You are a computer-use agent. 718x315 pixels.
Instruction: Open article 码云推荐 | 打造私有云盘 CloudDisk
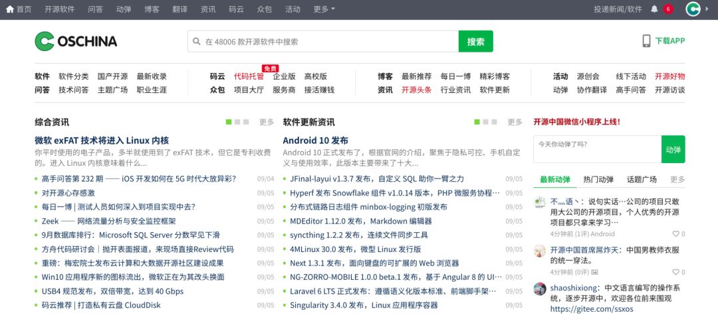point(101,305)
